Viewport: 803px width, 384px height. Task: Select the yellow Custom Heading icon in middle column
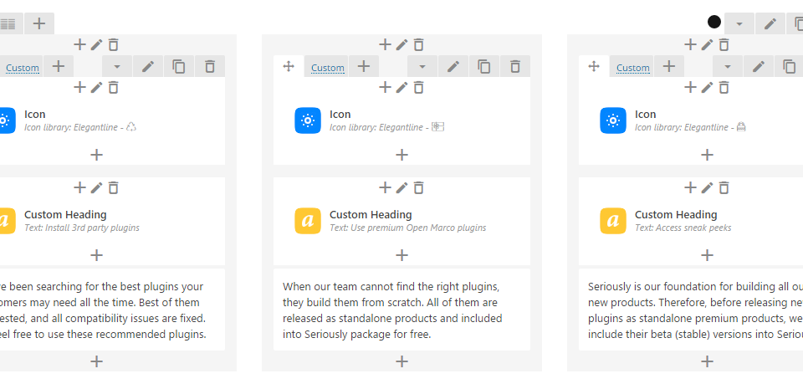pos(308,221)
